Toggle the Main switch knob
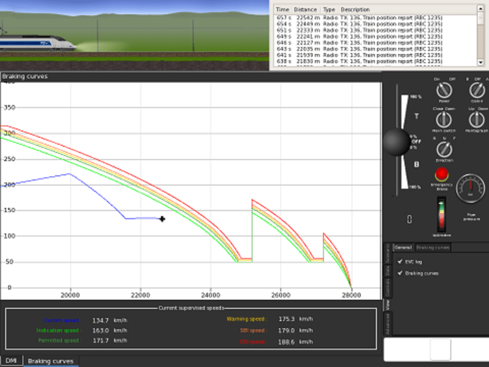The width and height of the screenshot is (489, 367). tap(444, 119)
